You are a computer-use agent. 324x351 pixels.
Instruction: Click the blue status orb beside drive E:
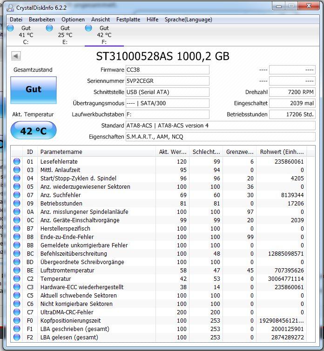pos(49,28)
